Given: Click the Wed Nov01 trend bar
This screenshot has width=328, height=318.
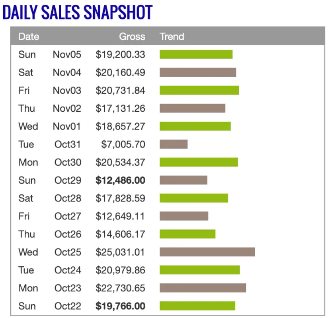Looking at the screenshot, I should click(x=195, y=126).
